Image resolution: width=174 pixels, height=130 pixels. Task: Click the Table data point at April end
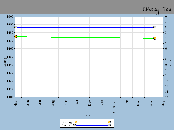tap(155, 27)
